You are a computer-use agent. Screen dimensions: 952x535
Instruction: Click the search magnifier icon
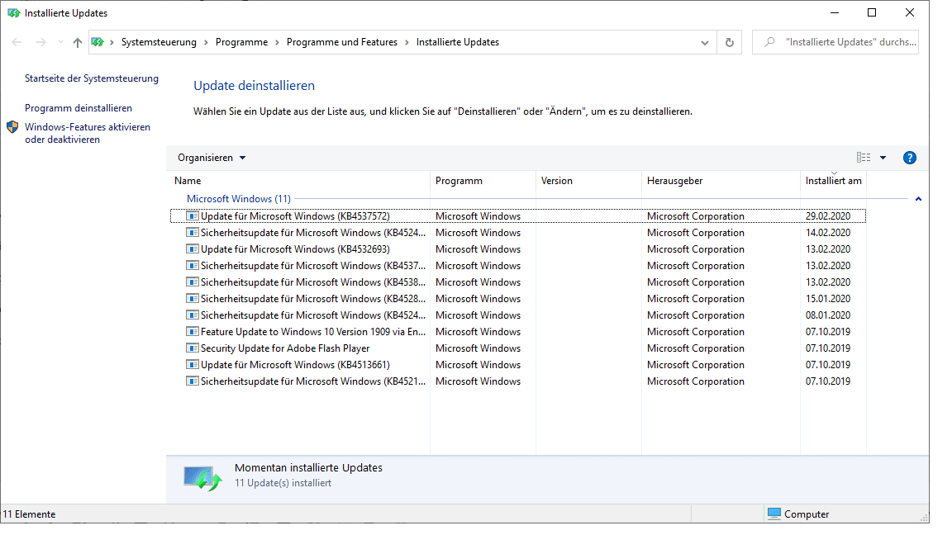click(x=769, y=42)
